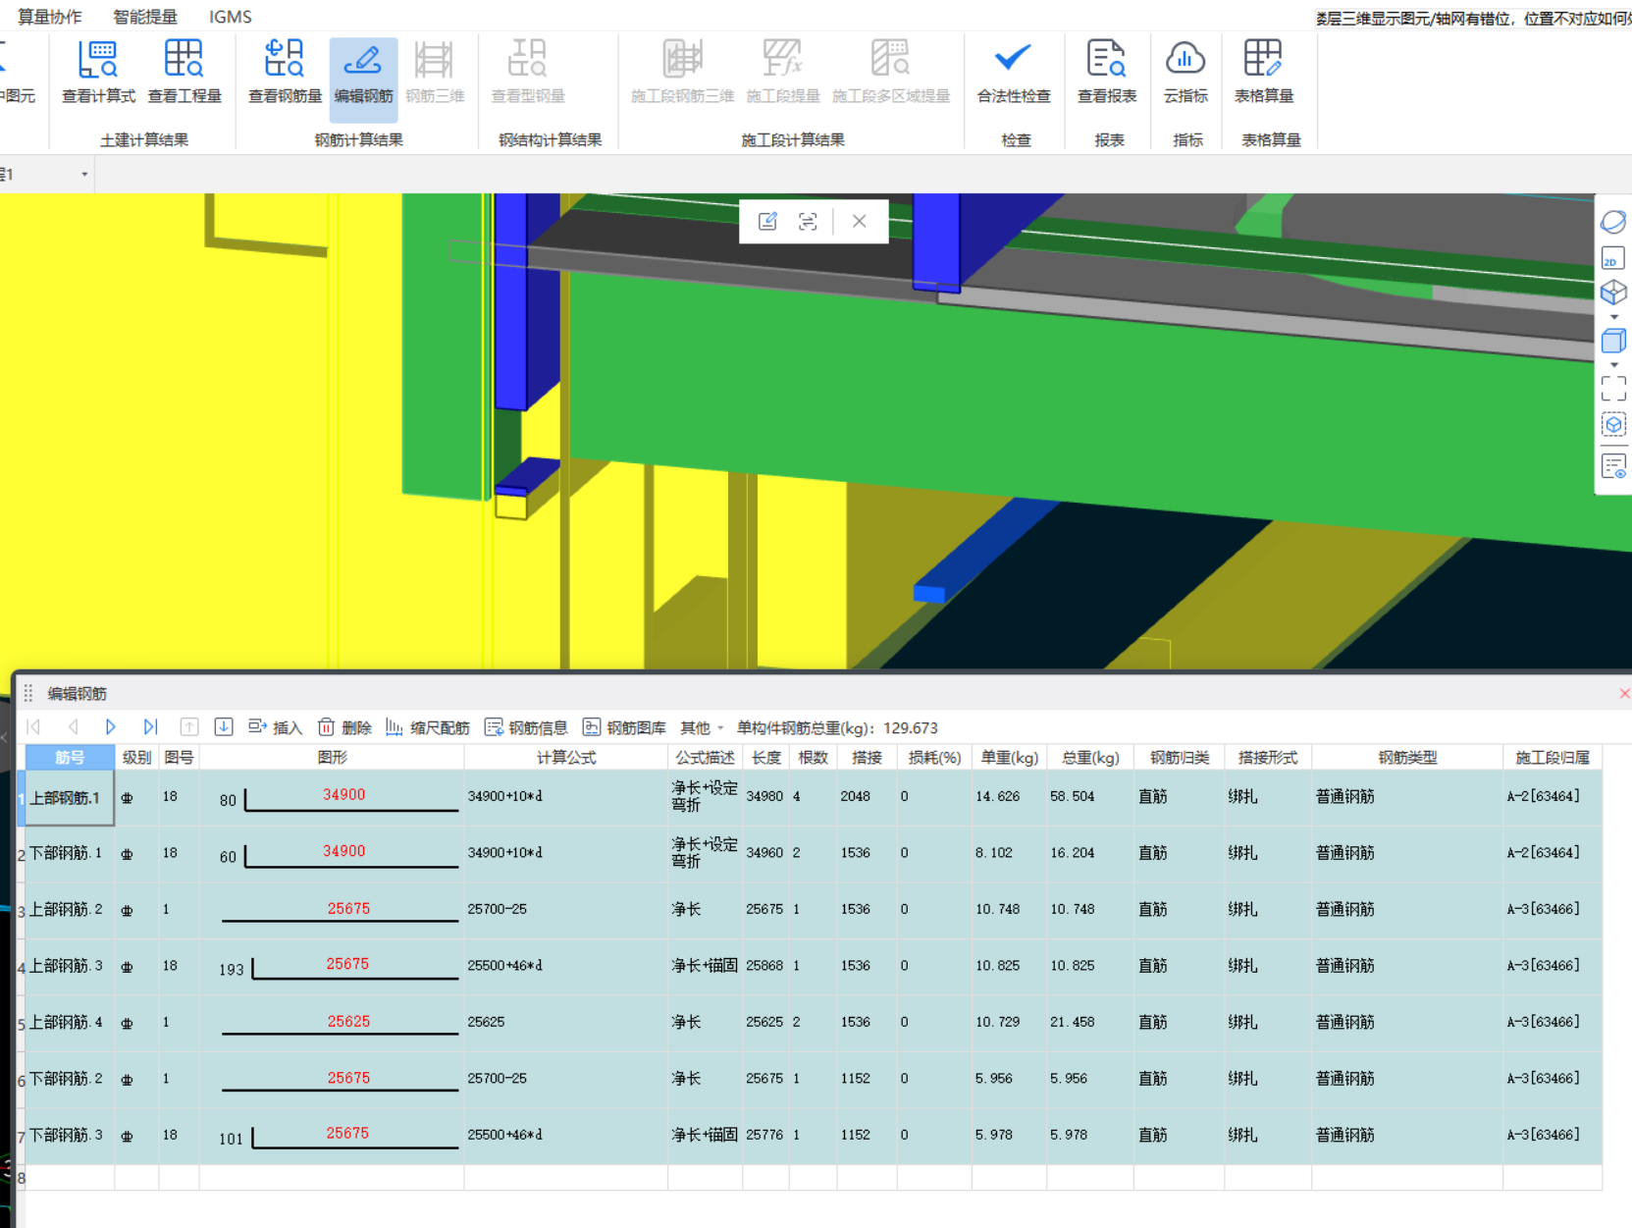Viewport: 1632px width, 1228px height.
Task: Open 云指标 cloud indicator
Action: [1185, 72]
